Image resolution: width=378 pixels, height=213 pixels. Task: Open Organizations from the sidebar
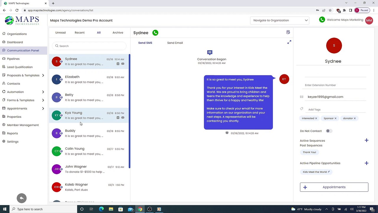[17, 34]
